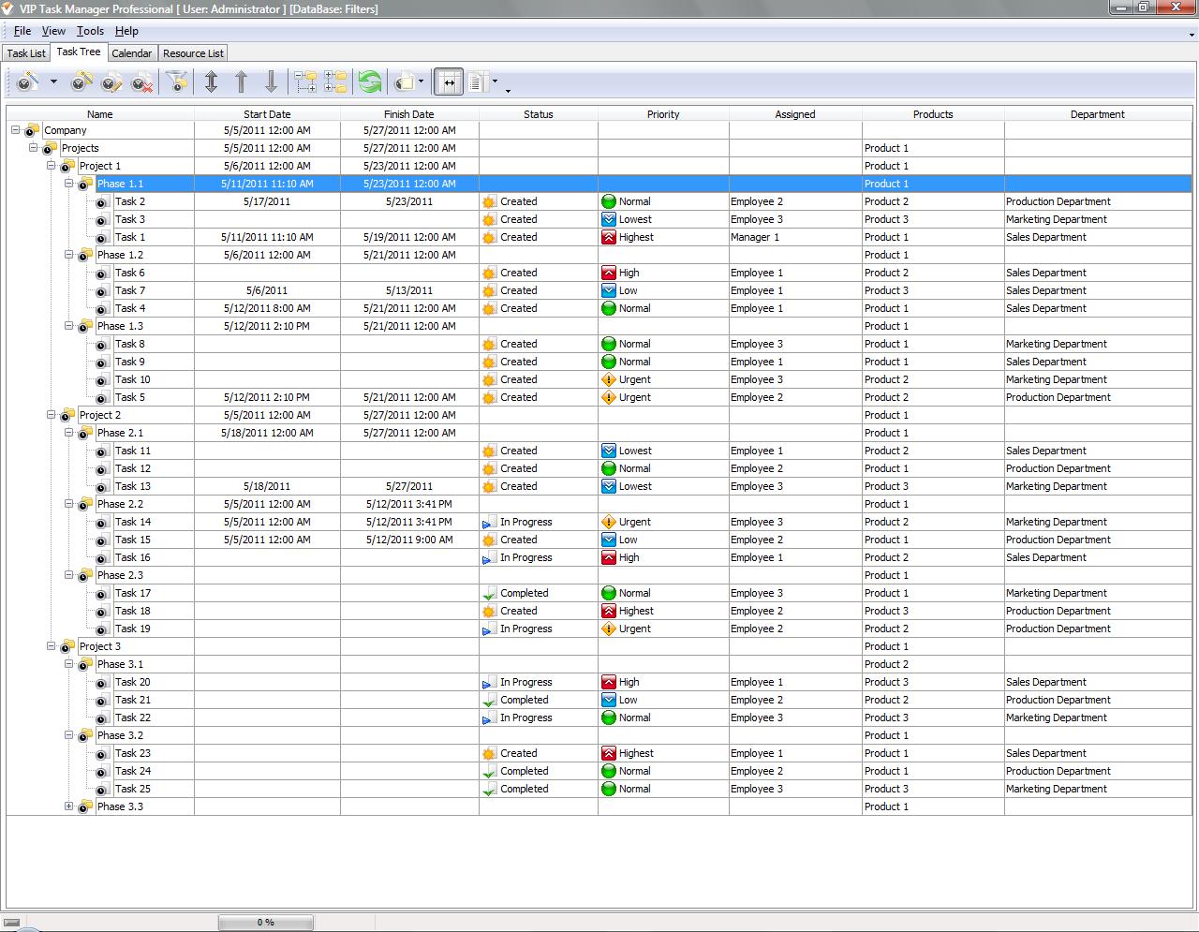Open the dropdown arrow beside New Task
1199x932 pixels.
[x=53, y=82]
